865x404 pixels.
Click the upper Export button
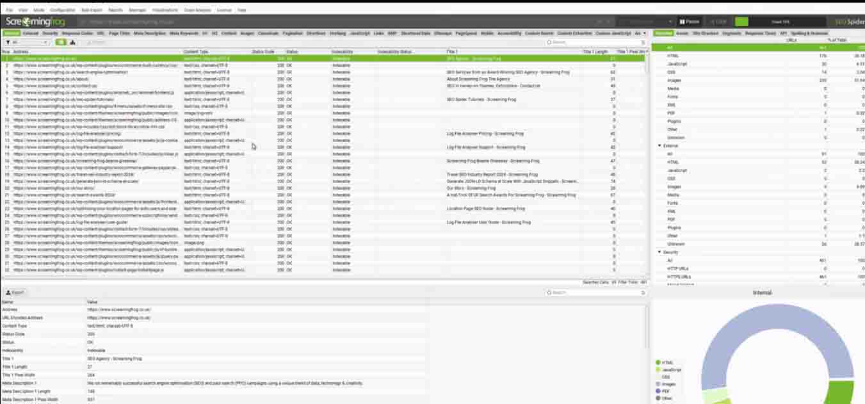[97, 42]
